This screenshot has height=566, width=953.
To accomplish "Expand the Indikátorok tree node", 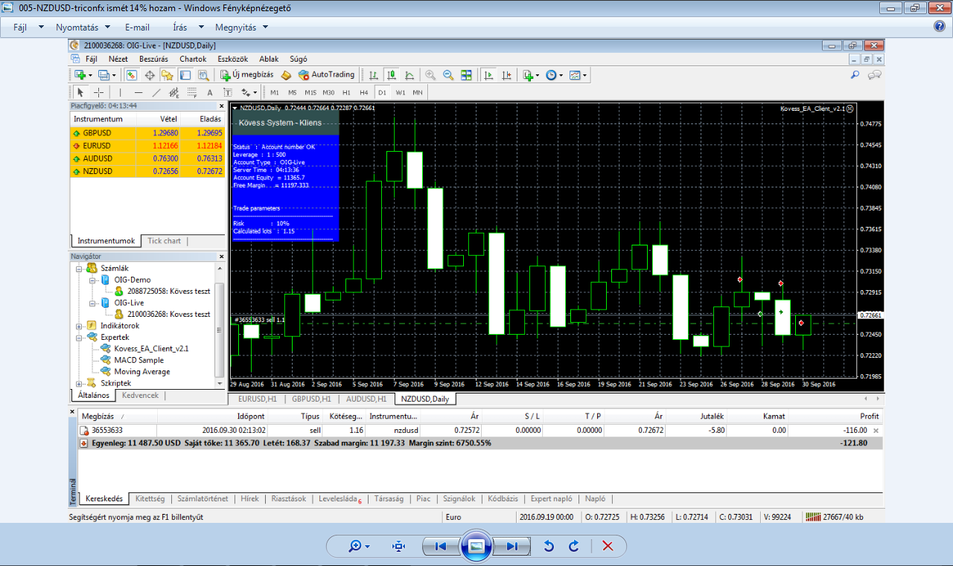I will [80, 326].
